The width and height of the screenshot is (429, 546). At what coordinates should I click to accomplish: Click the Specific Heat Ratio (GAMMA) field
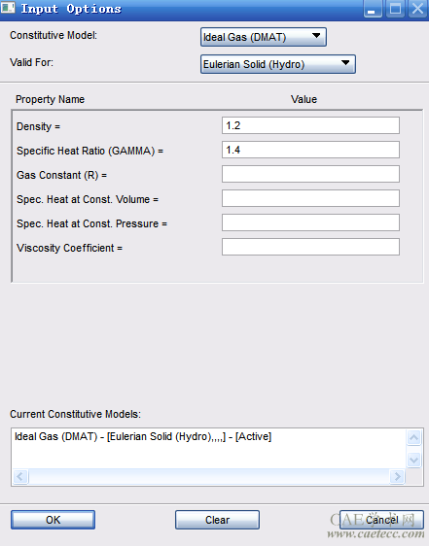(x=310, y=150)
